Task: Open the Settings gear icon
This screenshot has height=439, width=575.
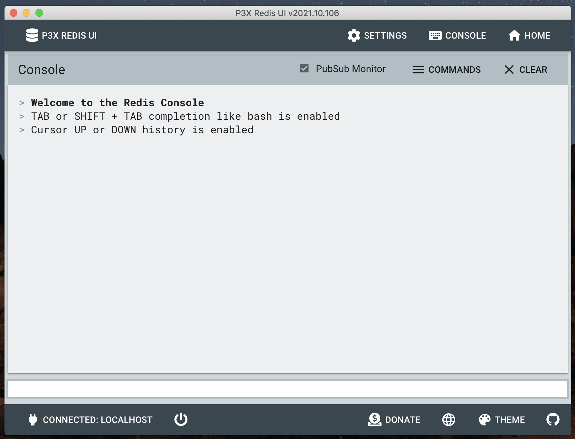Action: pos(353,35)
